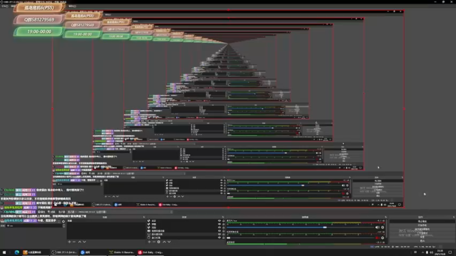Lock the window capture source

click(223, 237)
